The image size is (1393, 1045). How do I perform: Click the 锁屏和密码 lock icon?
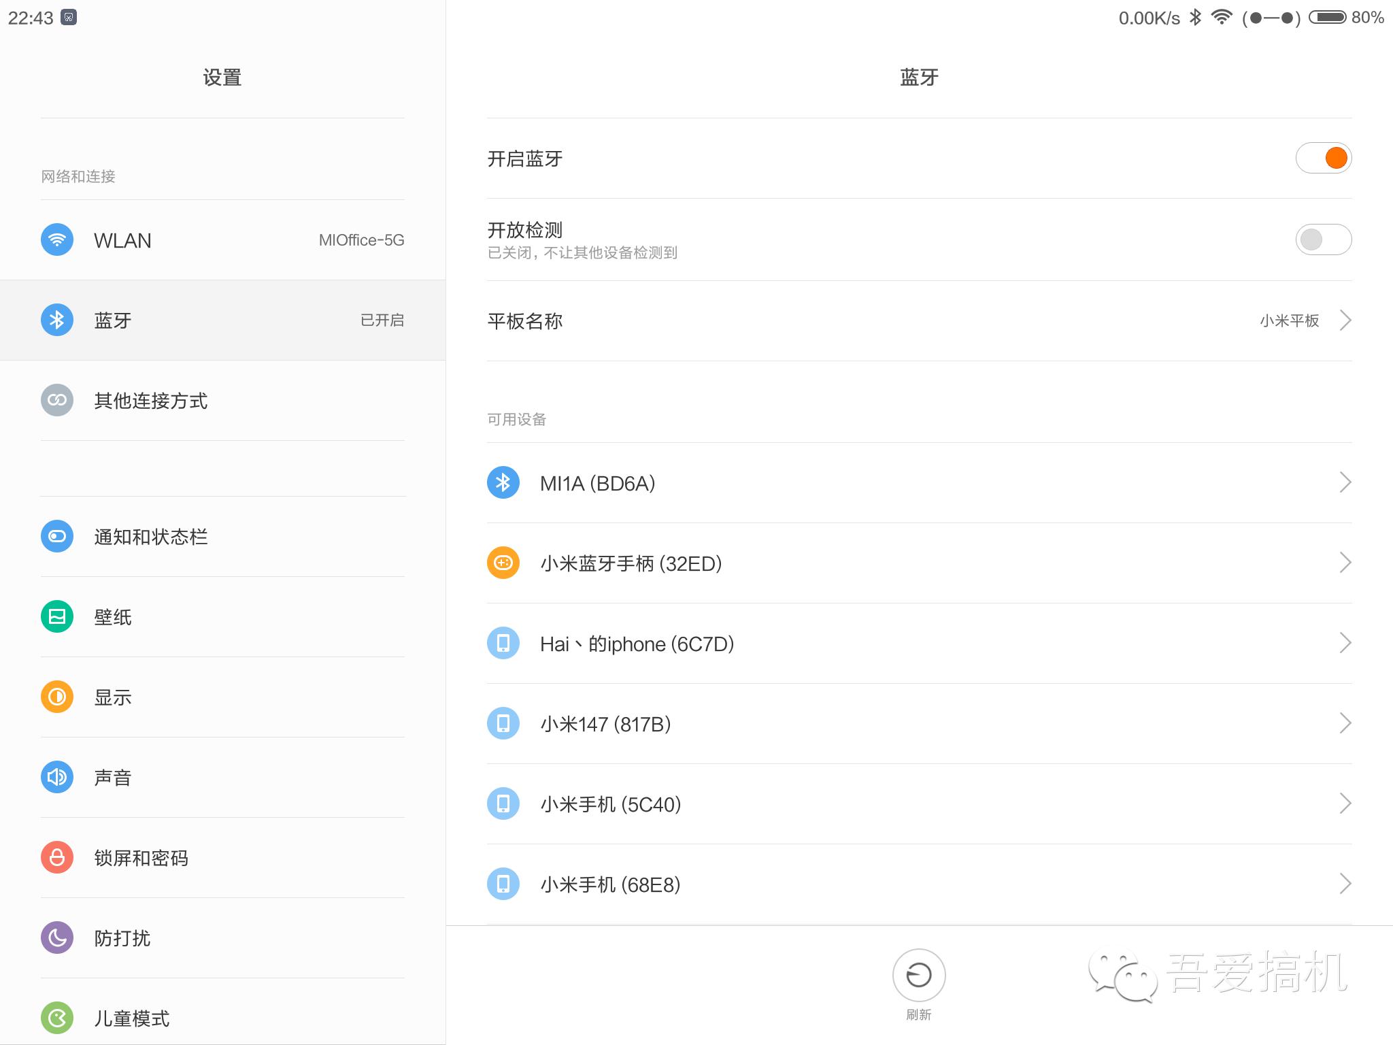57,857
